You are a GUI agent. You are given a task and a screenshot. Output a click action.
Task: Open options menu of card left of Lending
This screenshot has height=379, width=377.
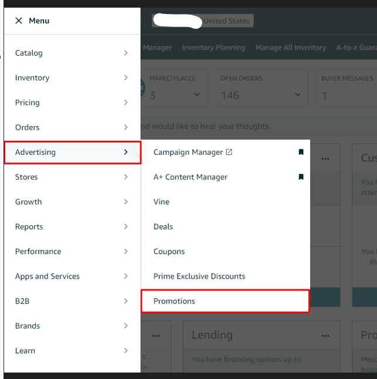pyautogui.click(x=157, y=336)
